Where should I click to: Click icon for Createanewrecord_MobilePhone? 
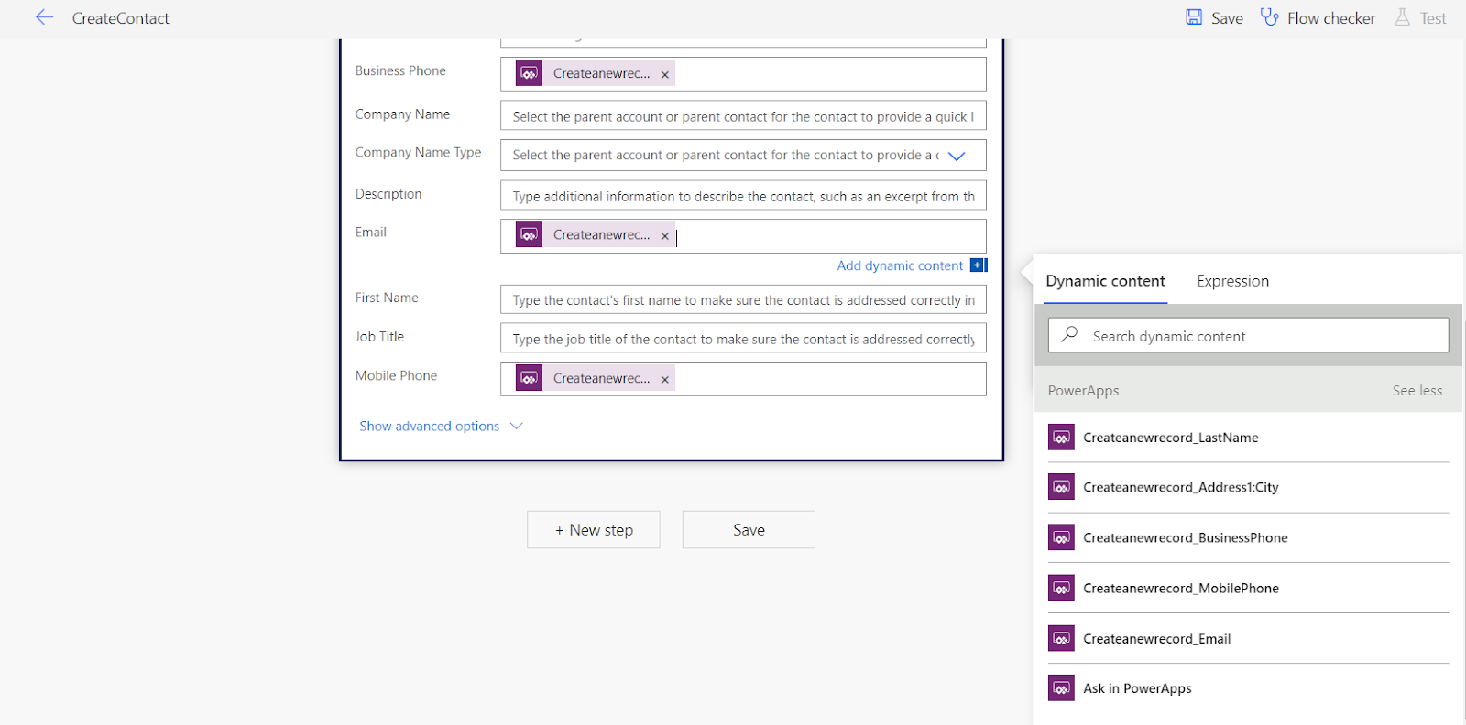1061,588
